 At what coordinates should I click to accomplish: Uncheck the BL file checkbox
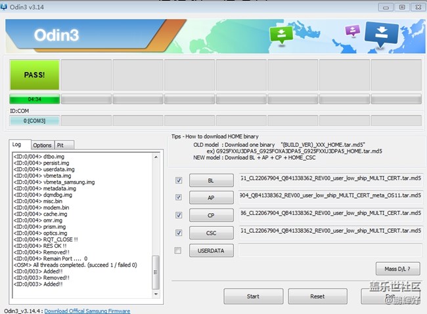point(179,180)
